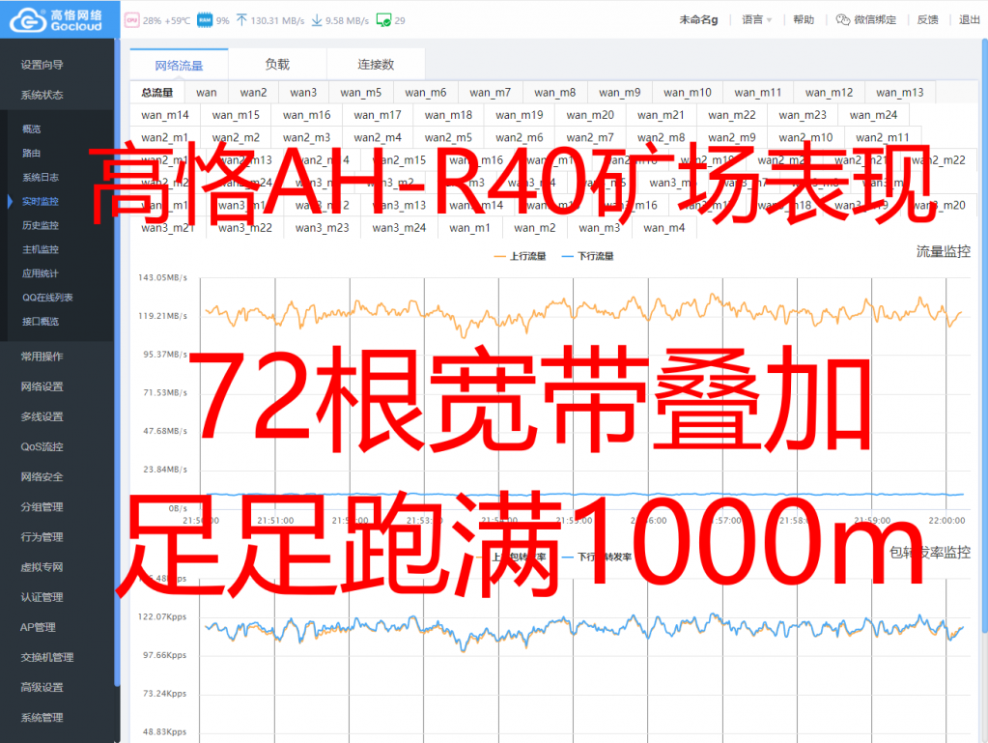Open the 语言 language dropdown
The width and height of the screenshot is (988, 743).
click(x=757, y=19)
